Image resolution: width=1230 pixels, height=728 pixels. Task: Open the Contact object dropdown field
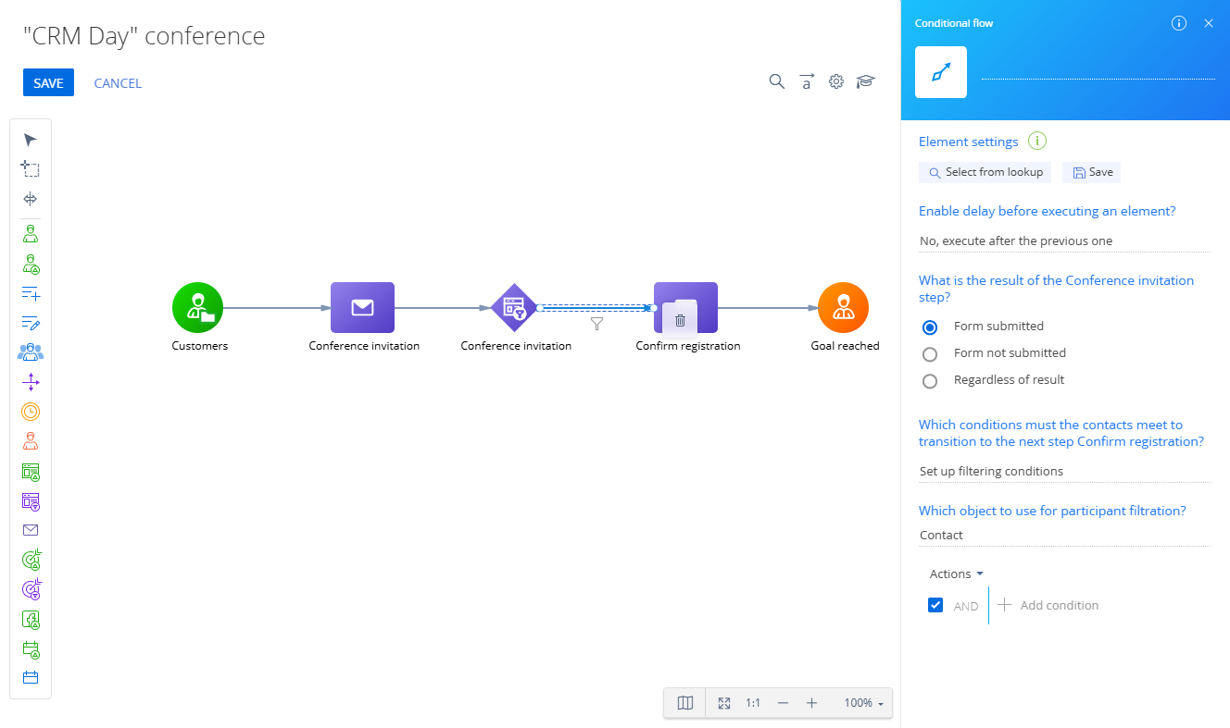[1064, 535]
